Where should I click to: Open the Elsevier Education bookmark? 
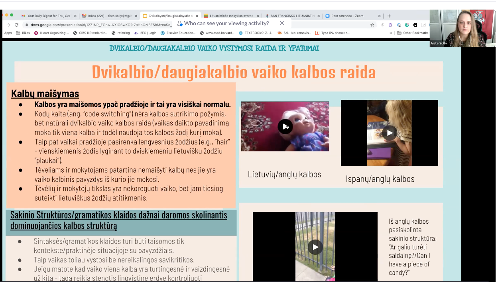tap(178, 33)
